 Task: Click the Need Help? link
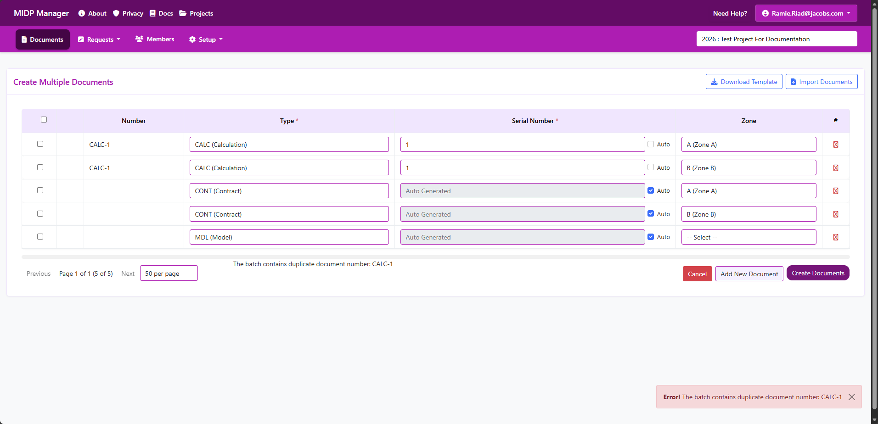(x=730, y=13)
